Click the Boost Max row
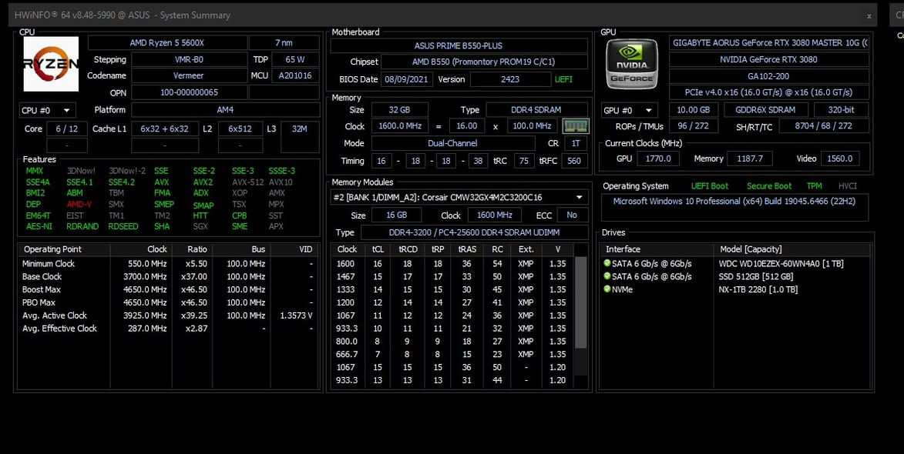 [167, 289]
